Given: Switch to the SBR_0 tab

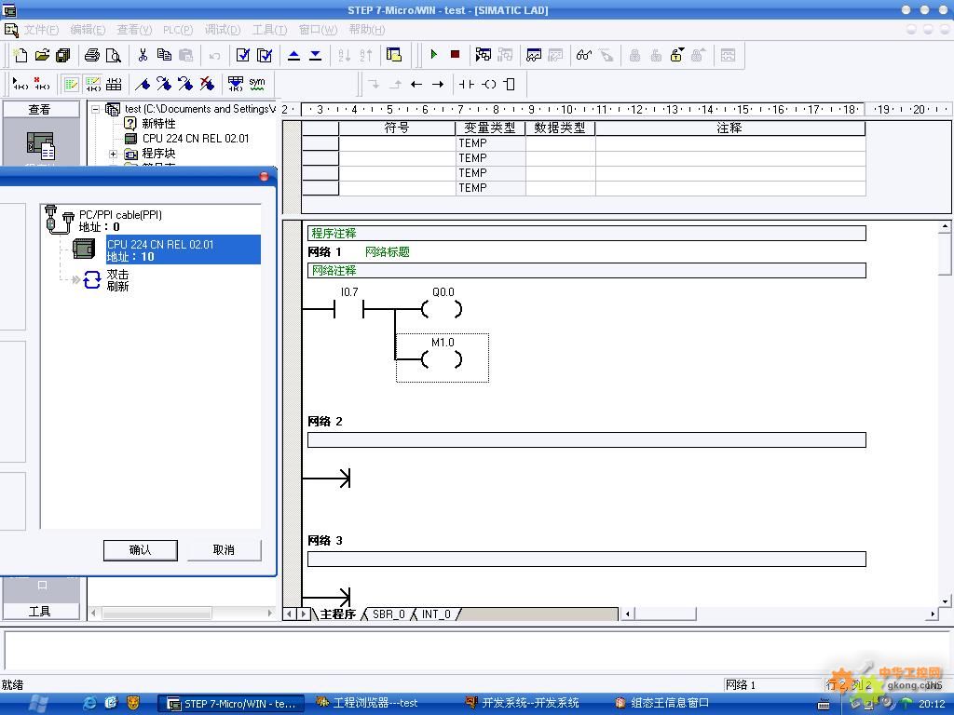Looking at the screenshot, I should 388,614.
